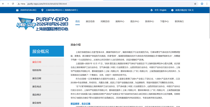Switch language via 中文 / English
The height and width of the screenshot is (107, 210).
pos(160,10)
